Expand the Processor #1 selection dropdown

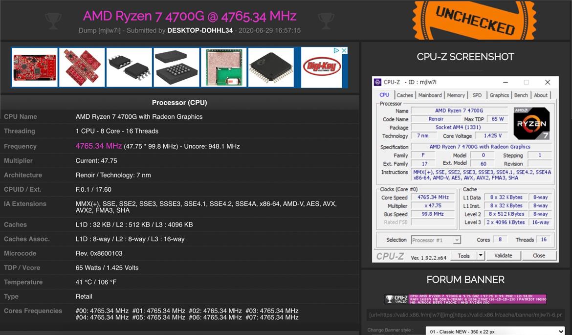[x=436, y=240]
